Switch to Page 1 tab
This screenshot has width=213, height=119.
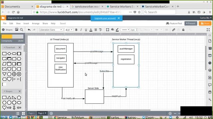[x=31, y=113]
